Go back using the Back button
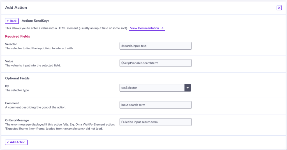287x150 pixels. point(12,21)
